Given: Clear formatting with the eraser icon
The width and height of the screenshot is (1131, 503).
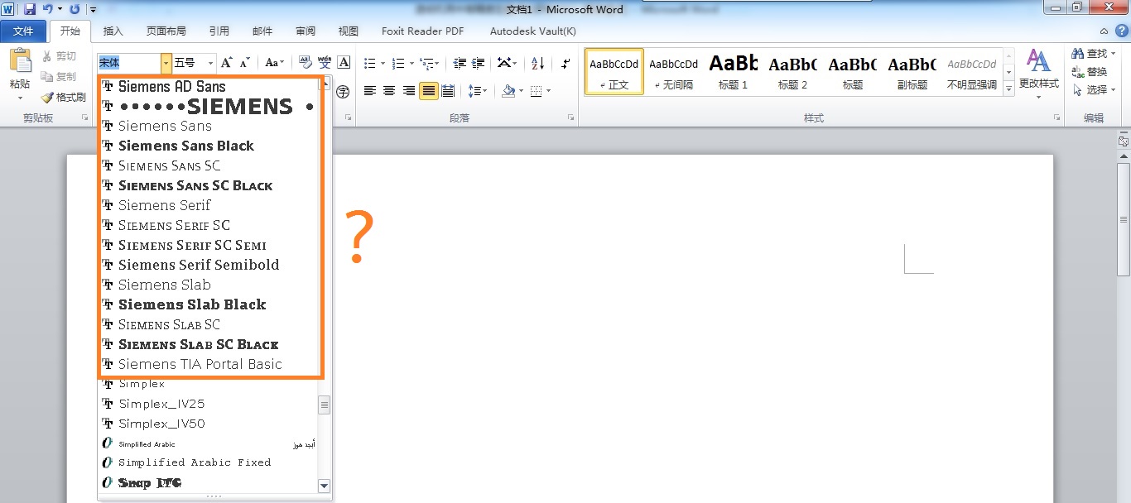Looking at the screenshot, I should [x=305, y=63].
